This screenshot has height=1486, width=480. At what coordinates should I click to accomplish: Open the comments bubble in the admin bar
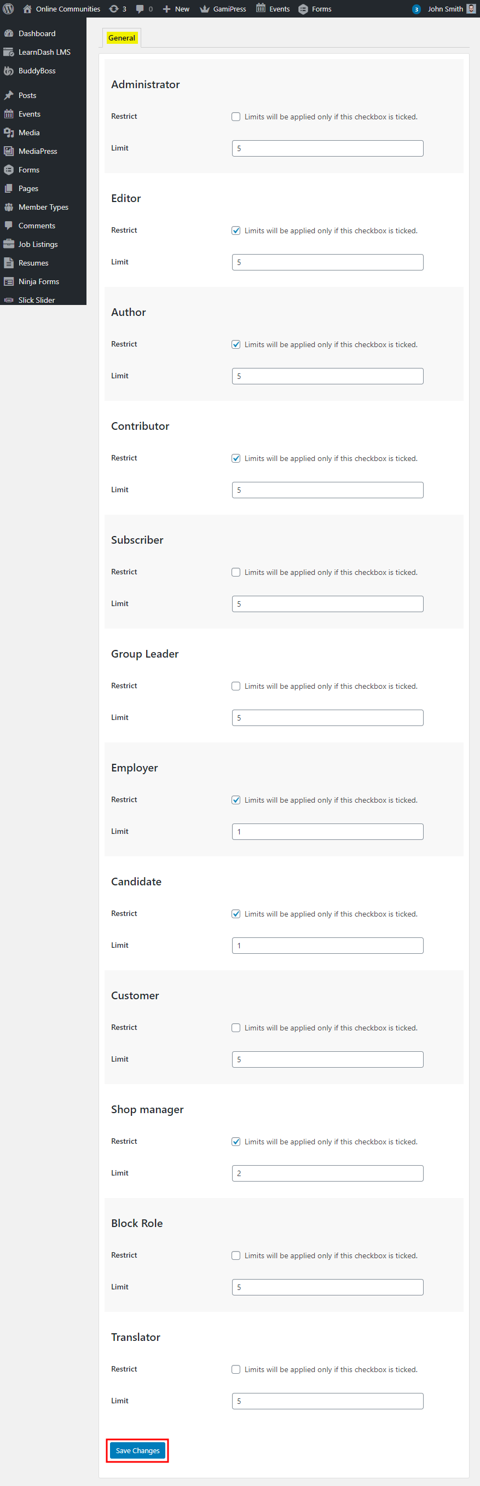(143, 9)
